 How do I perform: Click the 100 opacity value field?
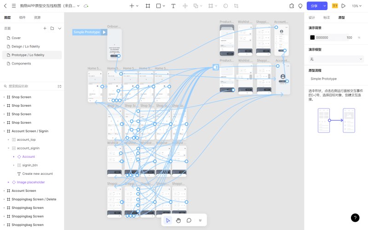pos(349,37)
